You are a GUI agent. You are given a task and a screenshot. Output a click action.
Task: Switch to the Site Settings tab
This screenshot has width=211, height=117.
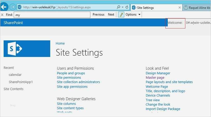click(x=155, y=8)
